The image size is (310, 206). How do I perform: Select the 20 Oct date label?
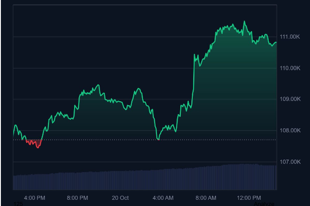[x=120, y=198]
